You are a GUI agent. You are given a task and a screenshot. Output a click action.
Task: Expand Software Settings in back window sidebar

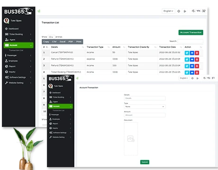tap(18, 77)
